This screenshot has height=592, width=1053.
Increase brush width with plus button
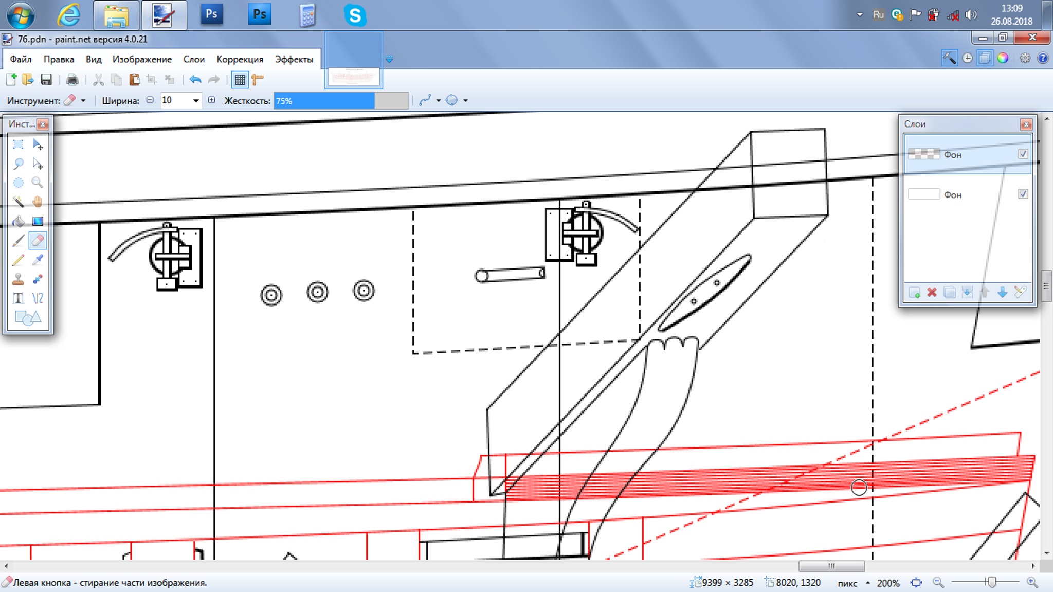point(211,100)
